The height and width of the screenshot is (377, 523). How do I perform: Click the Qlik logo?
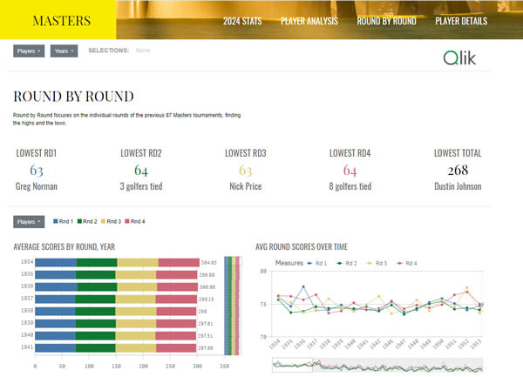coord(459,58)
